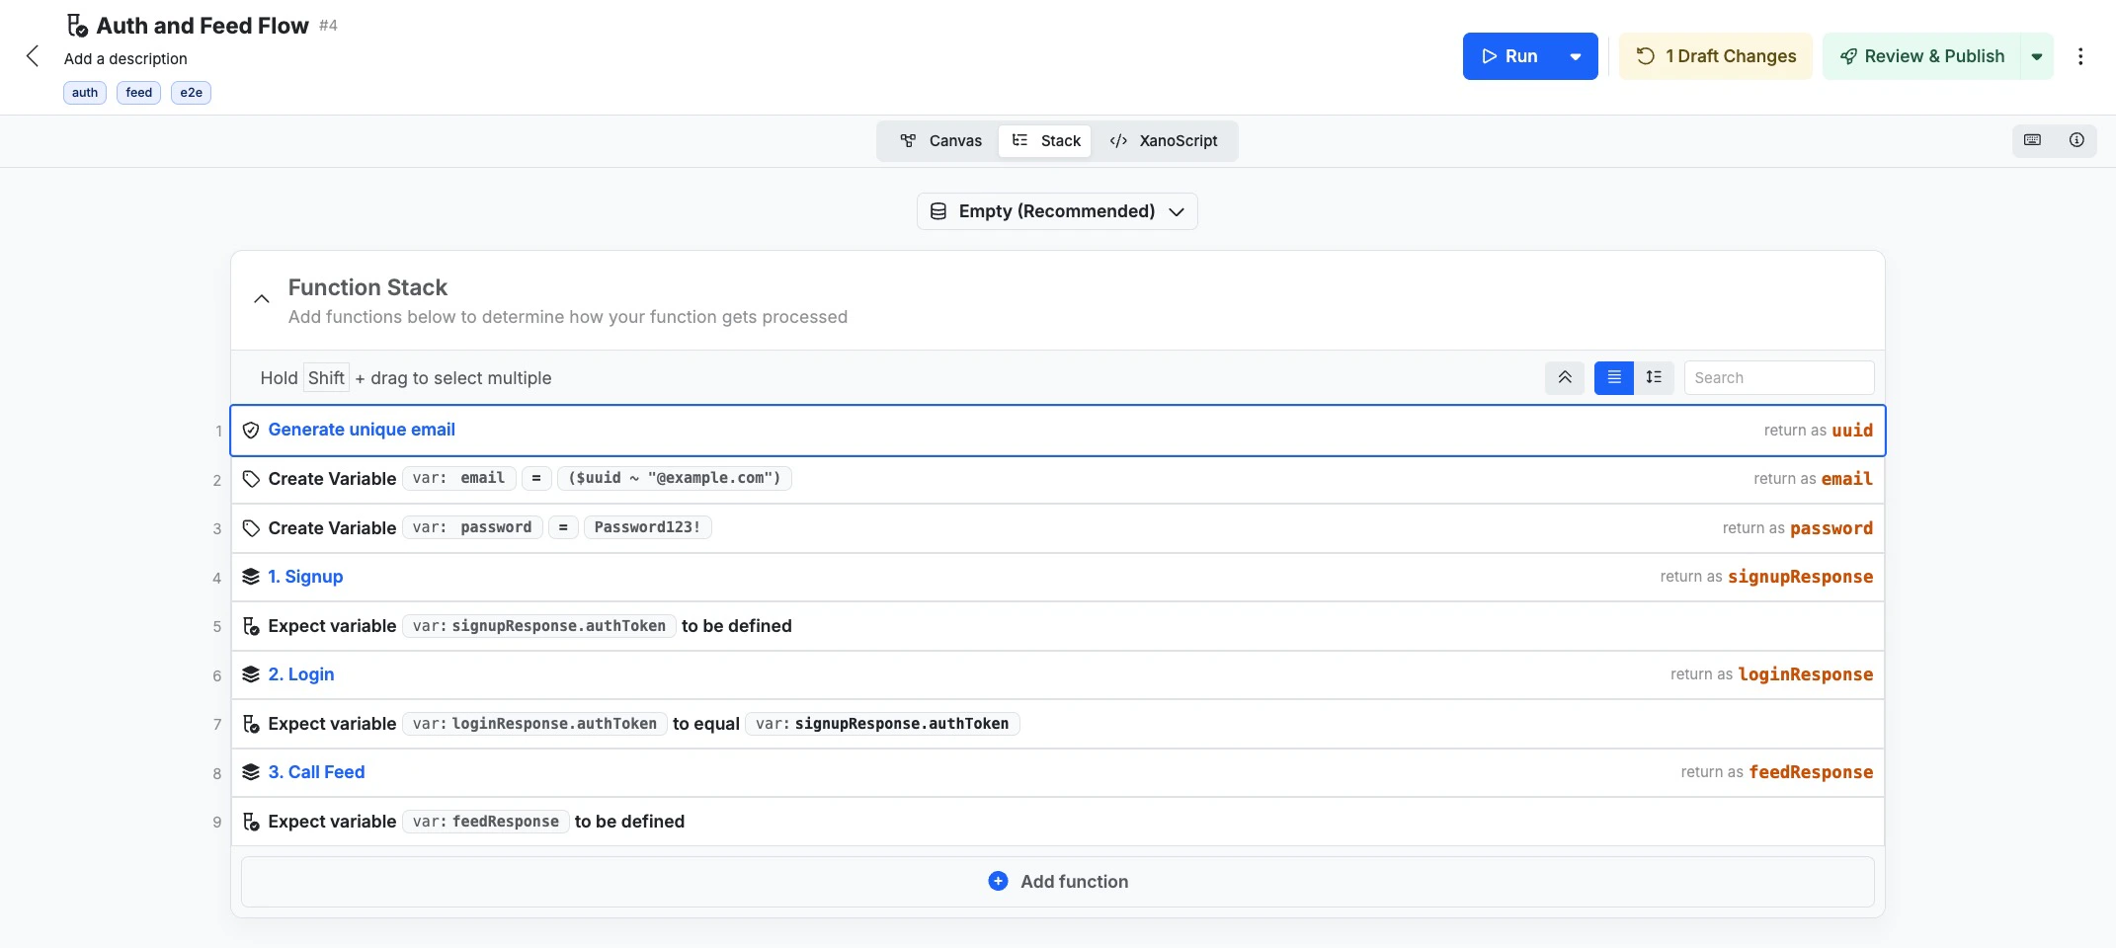
Task: Click the collapse all double-chevron icon
Action: pos(1565,377)
